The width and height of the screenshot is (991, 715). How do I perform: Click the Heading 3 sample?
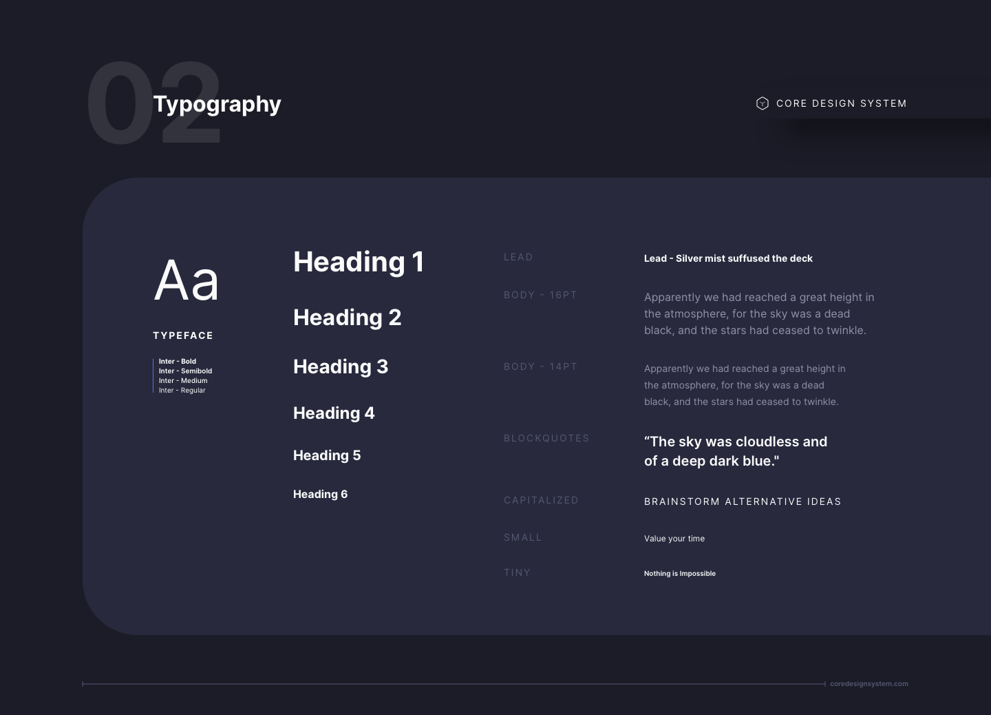pyautogui.click(x=341, y=366)
